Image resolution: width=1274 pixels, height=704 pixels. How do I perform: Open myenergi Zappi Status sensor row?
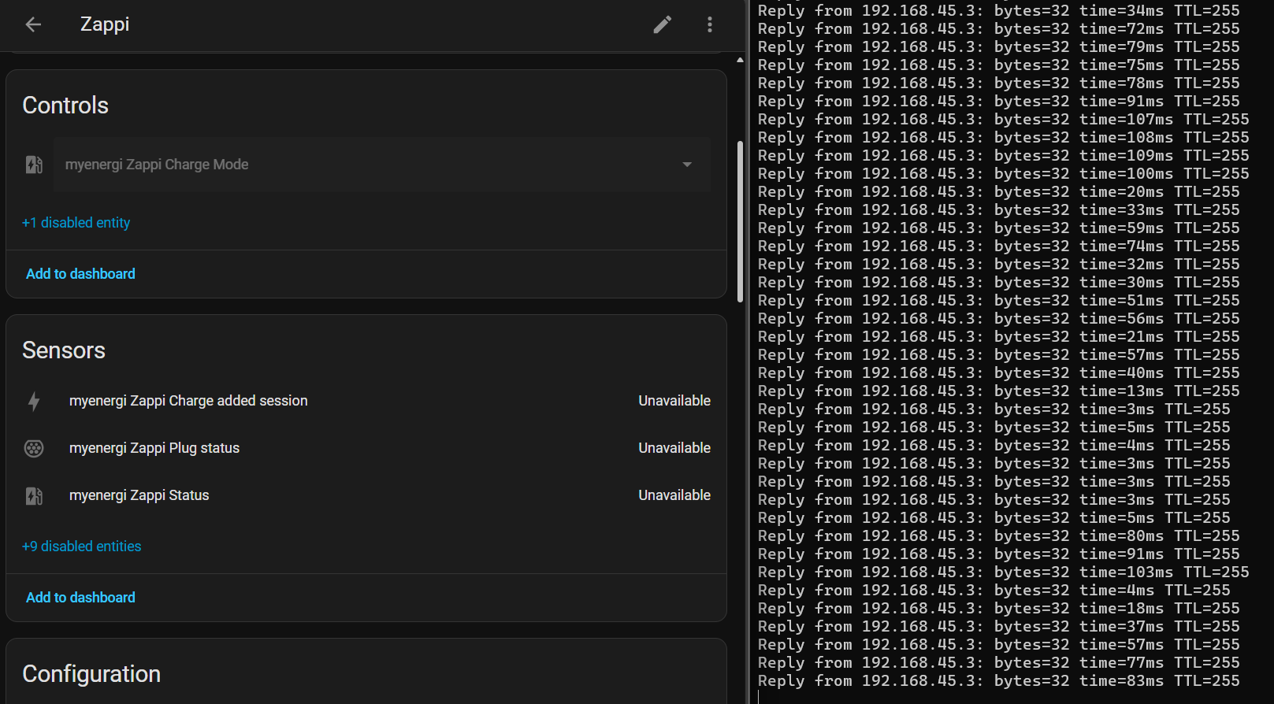pyautogui.click(x=139, y=495)
